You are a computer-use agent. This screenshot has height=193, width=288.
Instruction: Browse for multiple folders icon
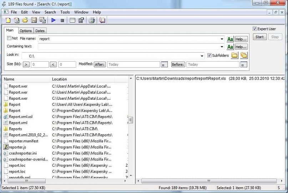pos(244,55)
